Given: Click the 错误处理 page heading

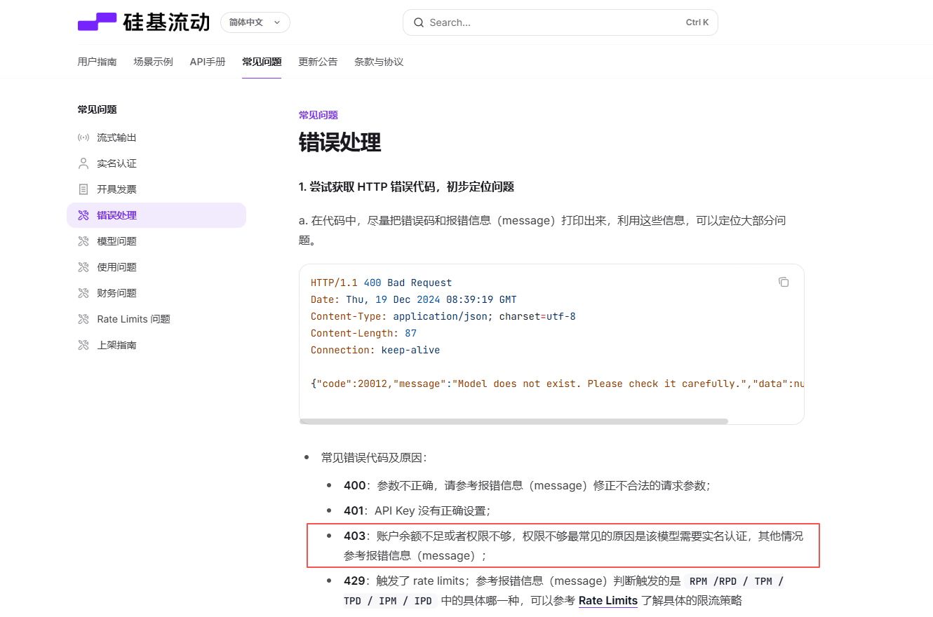Looking at the screenshot, I should (340, 142).
